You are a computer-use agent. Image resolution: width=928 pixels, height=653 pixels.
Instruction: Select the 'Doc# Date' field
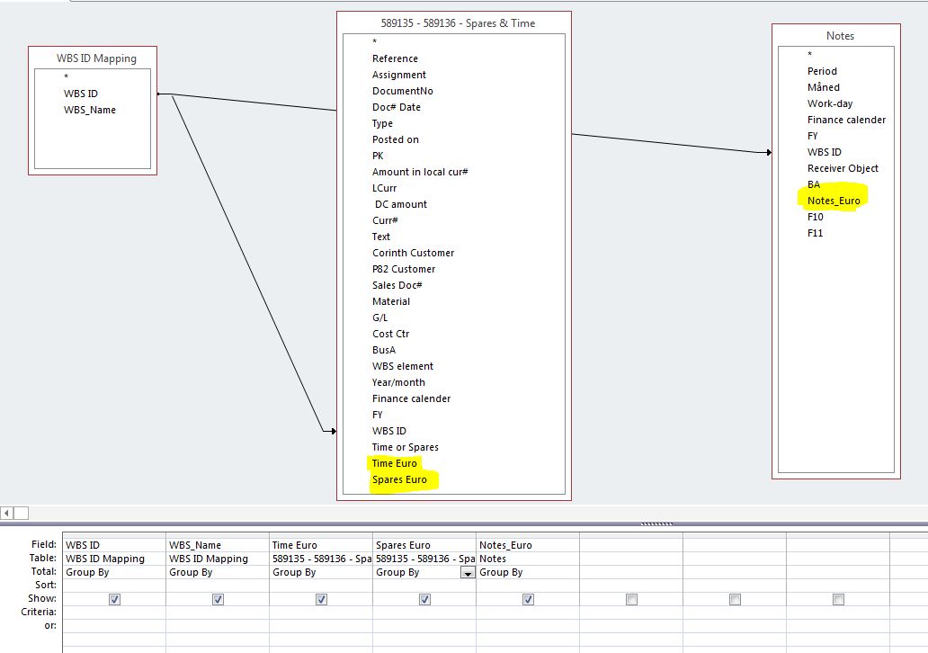[396, 107]
